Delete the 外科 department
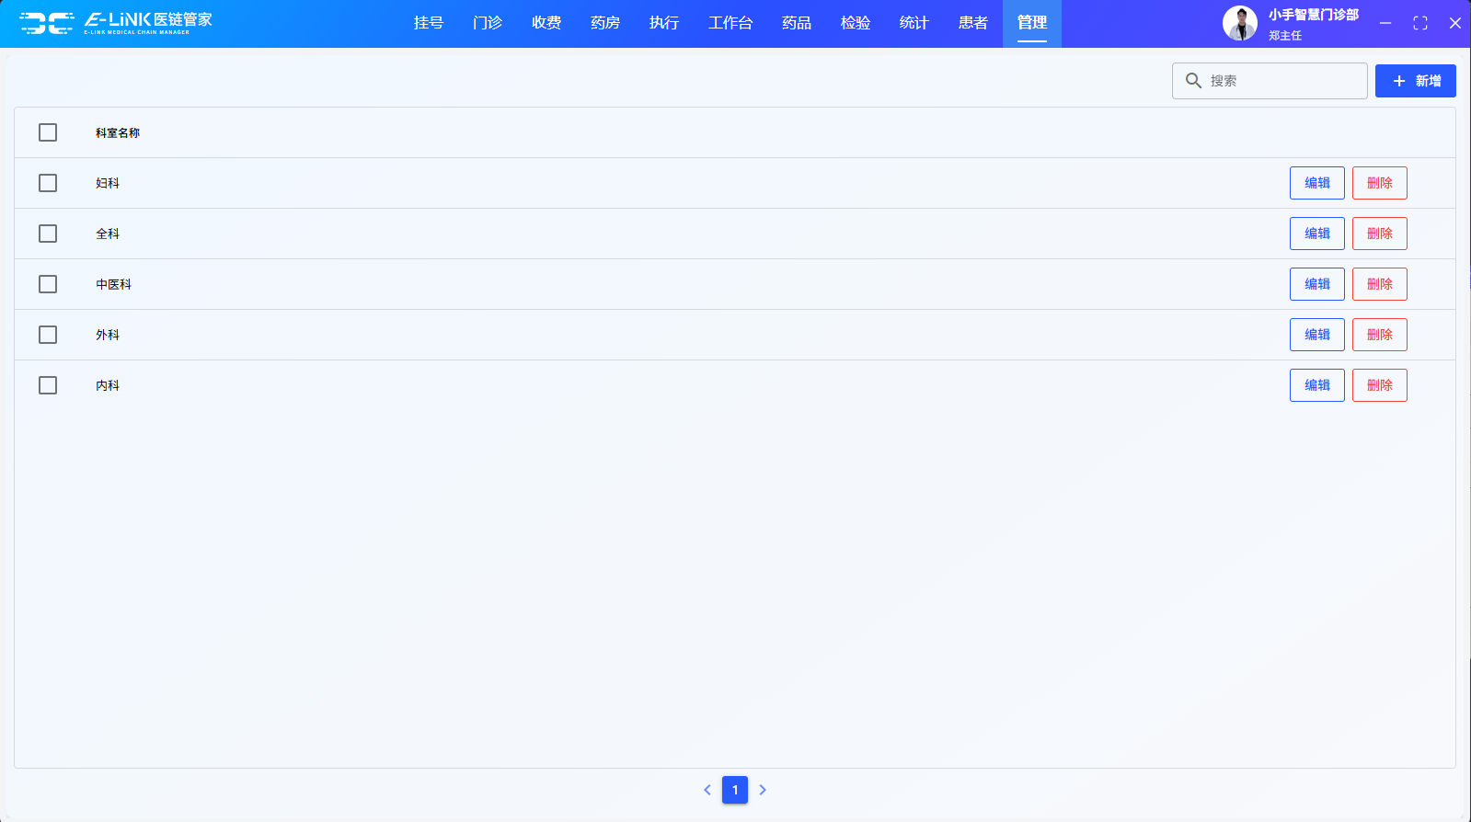The width and height of the screenshot is (1471, 822). pyautogui.click(x=1379, y=335)
